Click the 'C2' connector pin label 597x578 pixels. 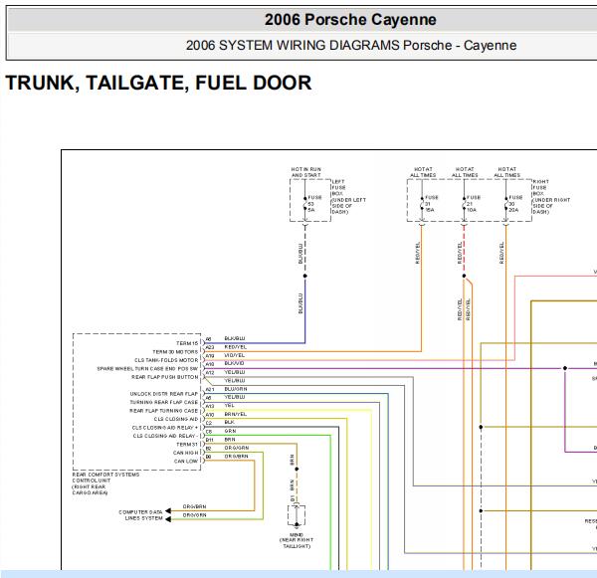coord(209,423)
